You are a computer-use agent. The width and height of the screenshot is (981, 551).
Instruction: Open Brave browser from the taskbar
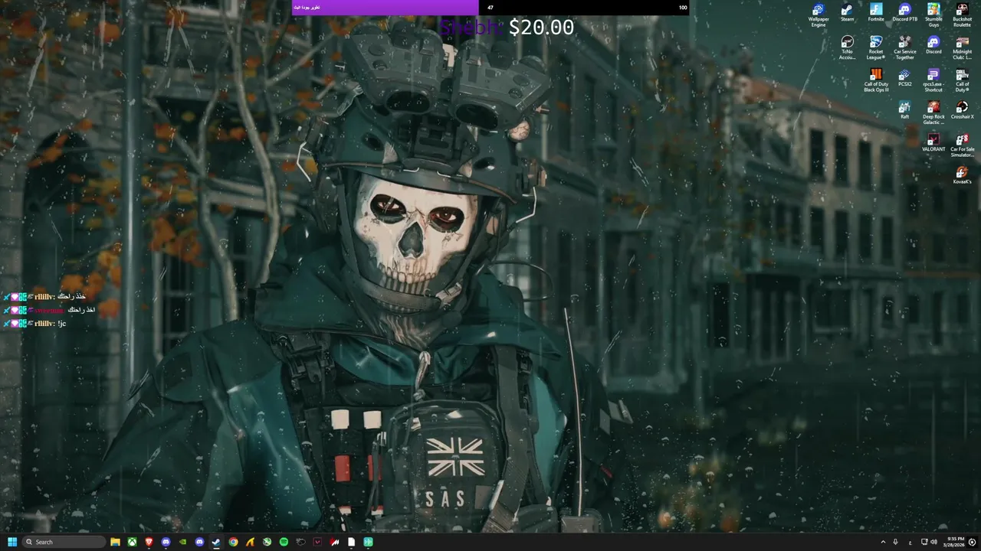(149, 542)
